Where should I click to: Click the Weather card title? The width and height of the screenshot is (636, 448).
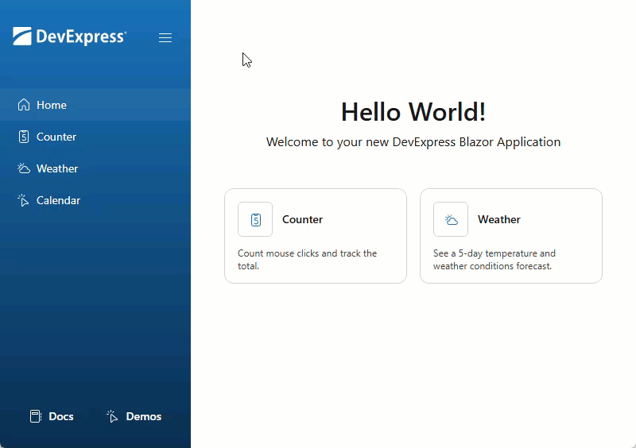click(x=499, y=219)
